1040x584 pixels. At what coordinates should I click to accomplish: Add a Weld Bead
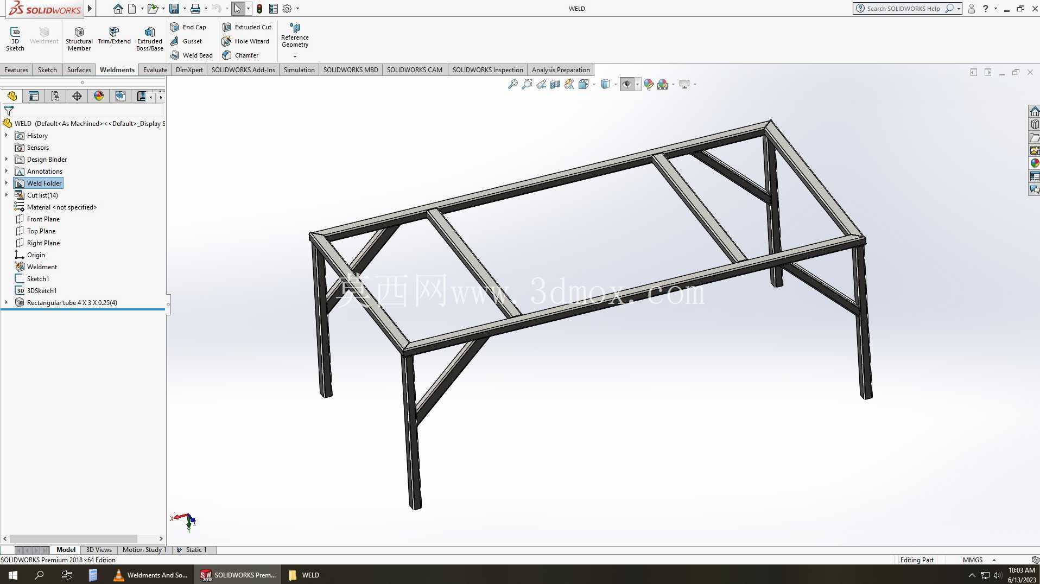(x=192, y=55)
